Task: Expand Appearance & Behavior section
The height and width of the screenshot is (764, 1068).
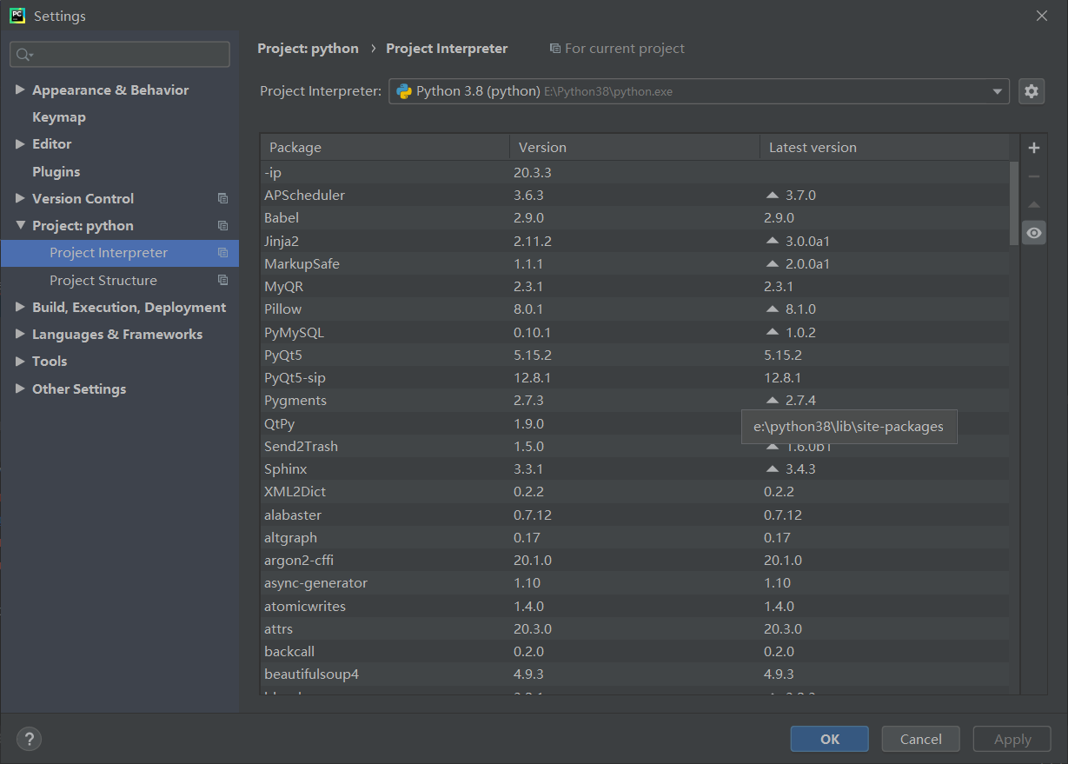Action: coord(20,90)
